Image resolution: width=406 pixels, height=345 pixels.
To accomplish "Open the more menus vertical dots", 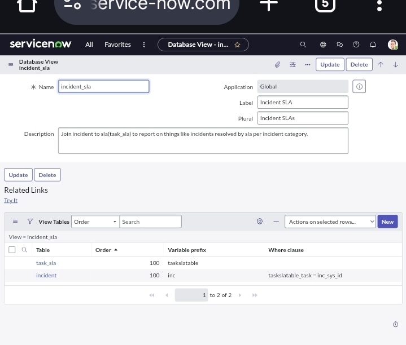I will click(x=144, y=45).
